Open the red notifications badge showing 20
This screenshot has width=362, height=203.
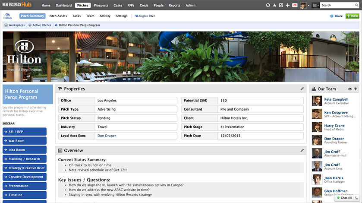tap(295, 5)
